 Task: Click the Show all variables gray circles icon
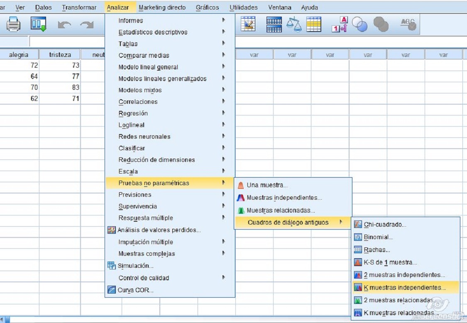[381, 24]
